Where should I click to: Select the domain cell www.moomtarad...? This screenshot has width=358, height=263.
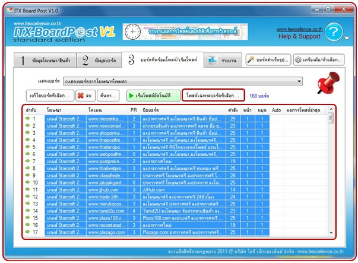click(x=107, y=225)
